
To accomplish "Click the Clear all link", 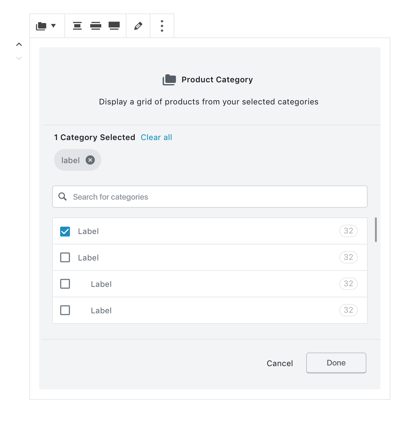I will (x=156, y=137).
